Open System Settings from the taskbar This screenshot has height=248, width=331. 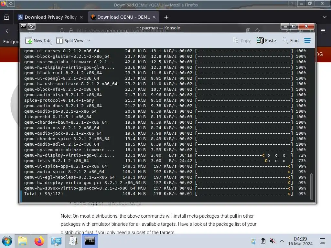[56, 241]
